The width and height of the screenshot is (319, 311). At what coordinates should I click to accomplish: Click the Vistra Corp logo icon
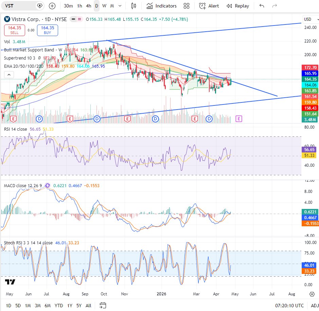point(7,19)
